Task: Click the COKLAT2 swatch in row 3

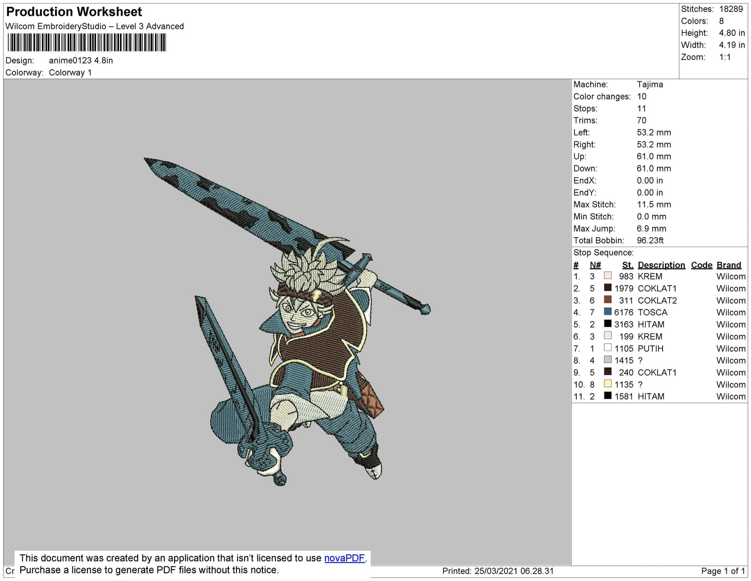Action: click(x=608, y=300)
